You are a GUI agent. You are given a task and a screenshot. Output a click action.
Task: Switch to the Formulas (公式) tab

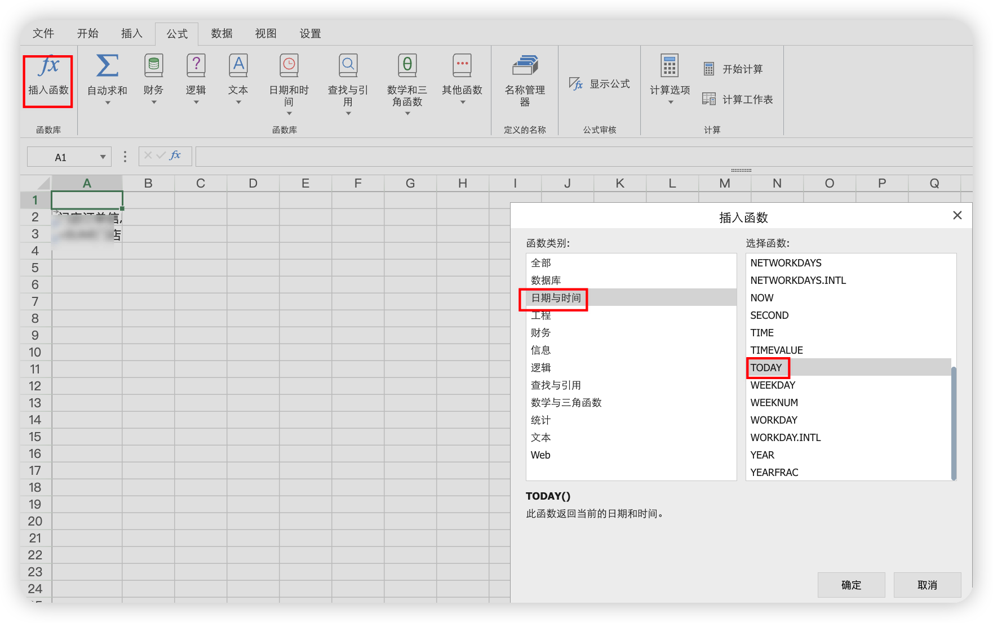(x=177, y=34)
